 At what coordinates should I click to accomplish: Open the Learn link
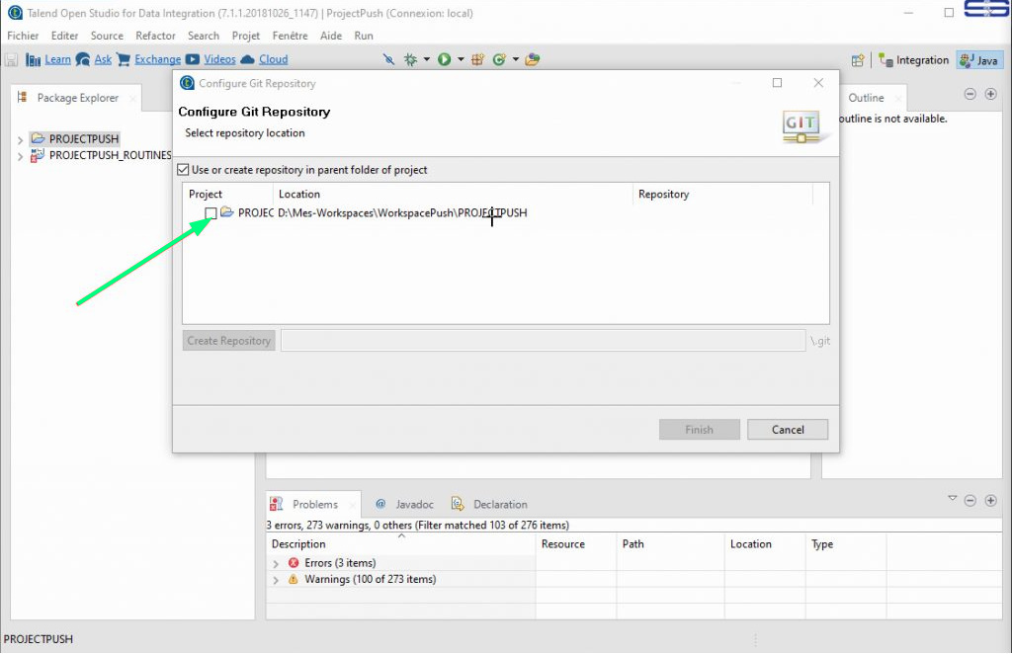pos(57,59)
